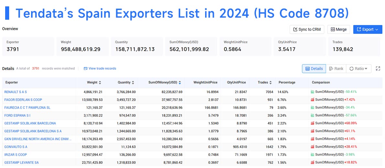Open the Ratio view dropdown

click(358, 69)
